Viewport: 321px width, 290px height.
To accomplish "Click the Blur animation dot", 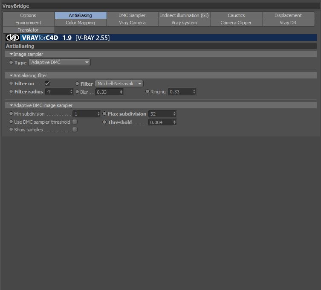I will tap(77, 92).
